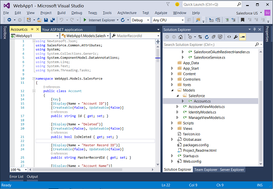Open the Build menu
The width and height of the screenshot is (273, 189).
coord(61,13)
